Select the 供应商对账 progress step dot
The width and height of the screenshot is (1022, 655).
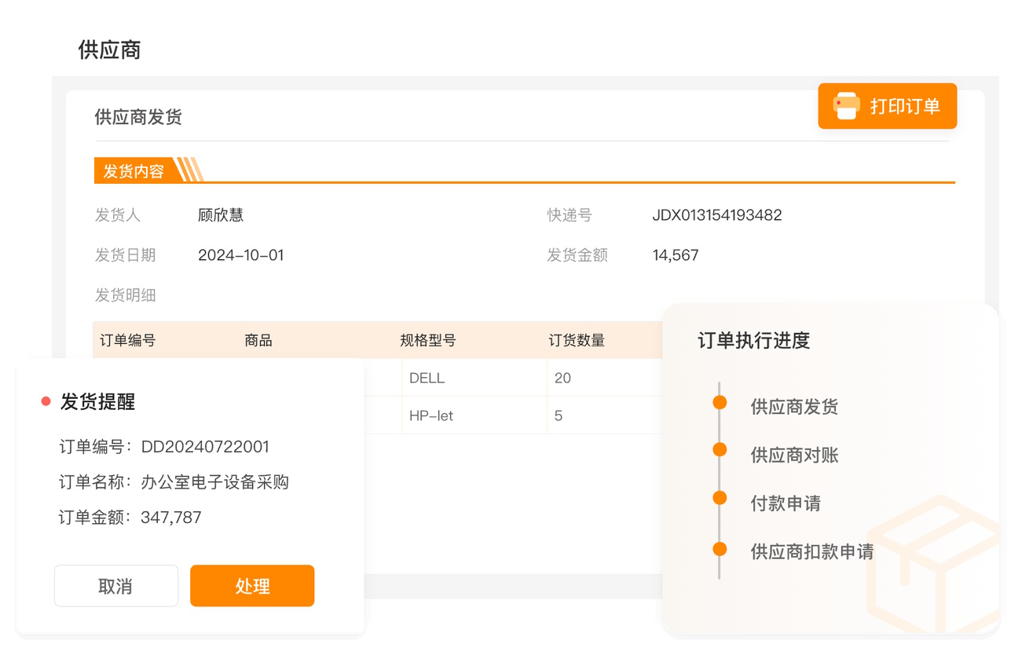pyautogui.click(x=720, y=450)
